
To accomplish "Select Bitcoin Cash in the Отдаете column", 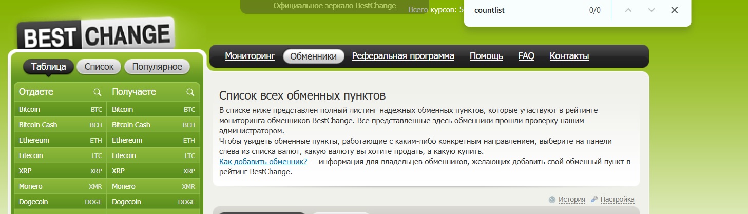I will pos(60,125).
